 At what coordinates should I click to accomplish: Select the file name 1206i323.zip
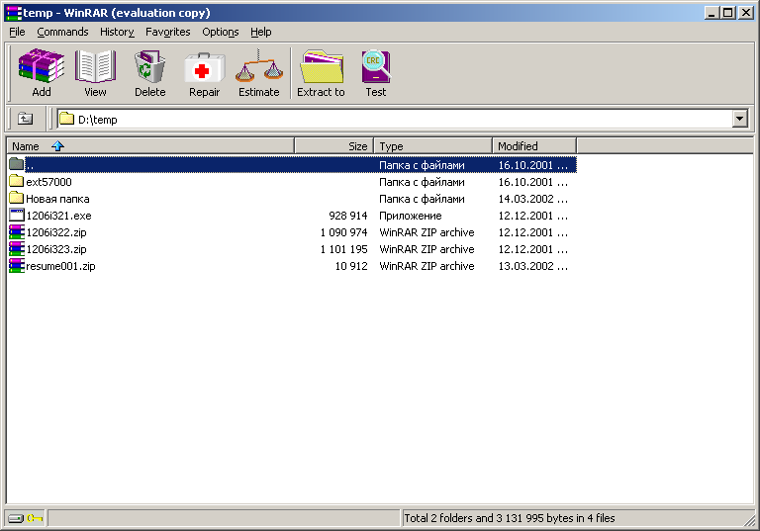pos(56,249)
